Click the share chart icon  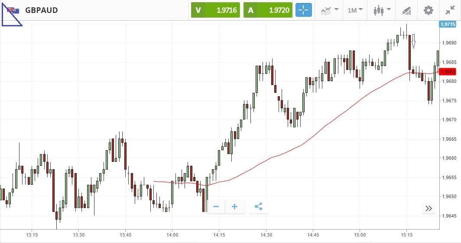click(259, 207)
